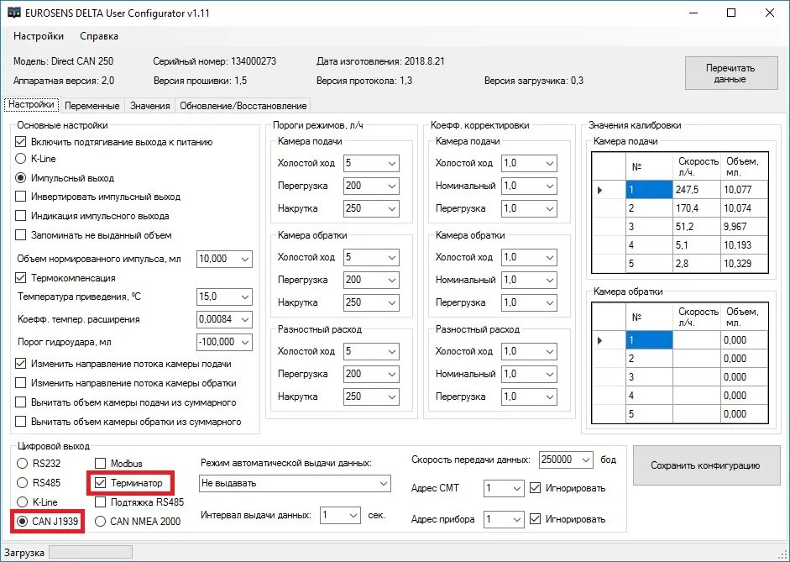
Task: Click the Загрузка progress bar
Action: [x=91, y=553]
